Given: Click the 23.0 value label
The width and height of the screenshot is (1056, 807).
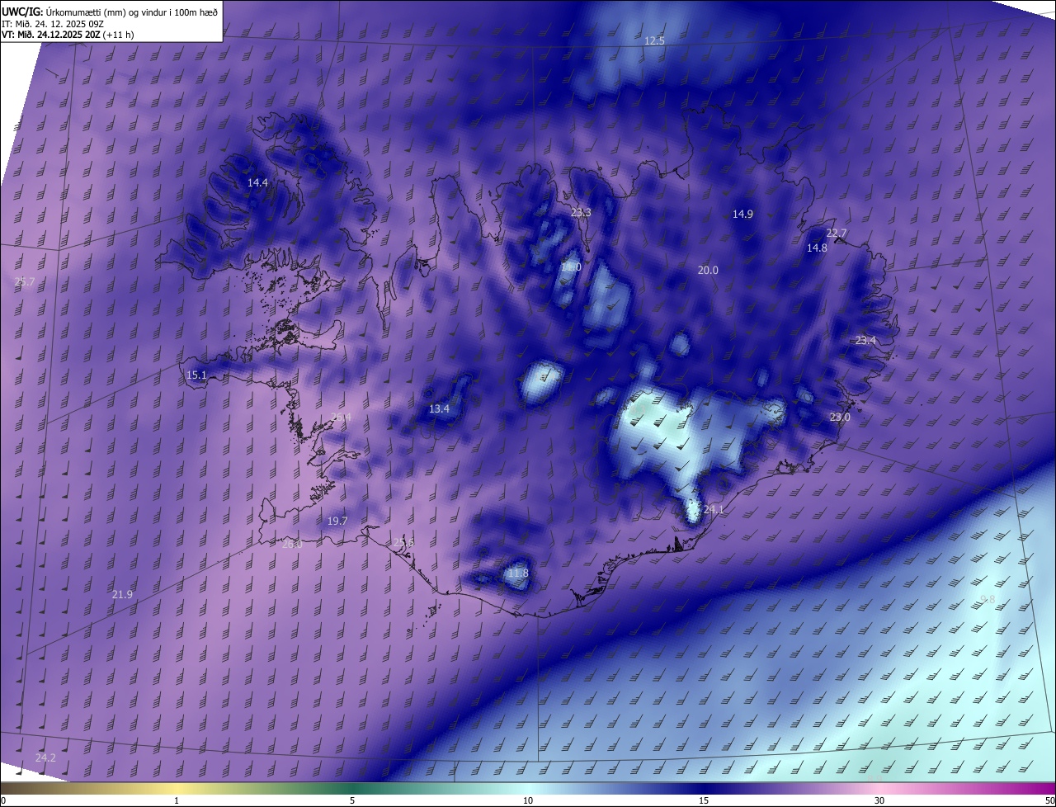Looking at the screenshot, I should coord(840,417).
